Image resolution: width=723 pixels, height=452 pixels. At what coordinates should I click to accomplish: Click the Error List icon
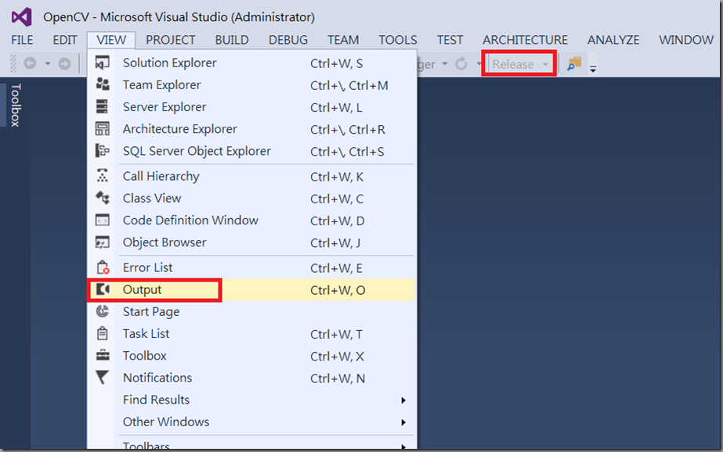(103, 267)
